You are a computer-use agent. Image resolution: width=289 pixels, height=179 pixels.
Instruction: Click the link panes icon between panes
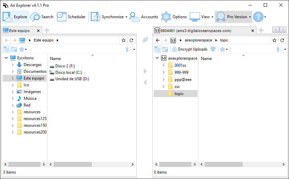pyautogui.click(x=145, y=40)
